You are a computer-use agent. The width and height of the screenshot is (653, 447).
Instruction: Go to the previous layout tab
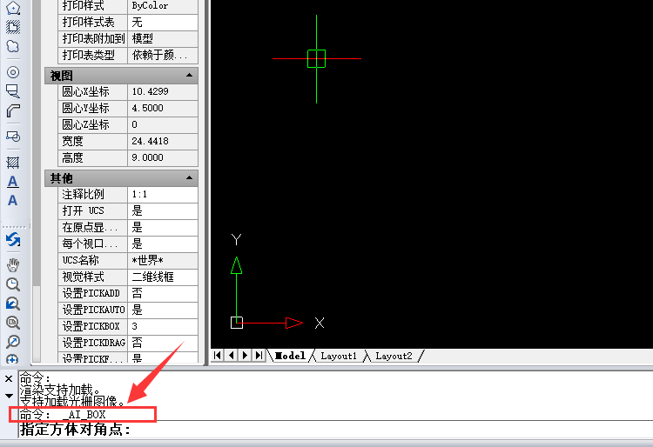(x=231, y=356)
